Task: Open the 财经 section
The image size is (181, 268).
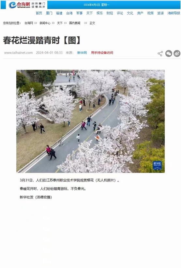Action: (110, 13)
